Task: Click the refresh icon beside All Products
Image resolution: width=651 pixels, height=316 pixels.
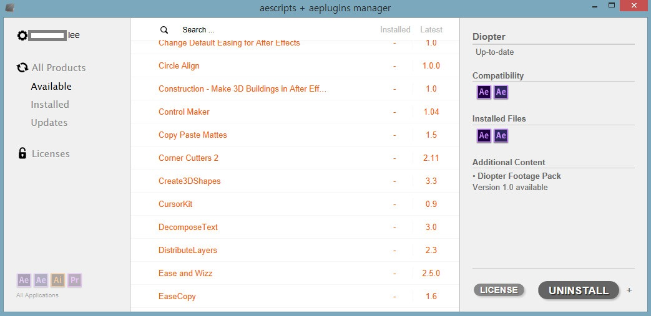Action: [22, 67]
